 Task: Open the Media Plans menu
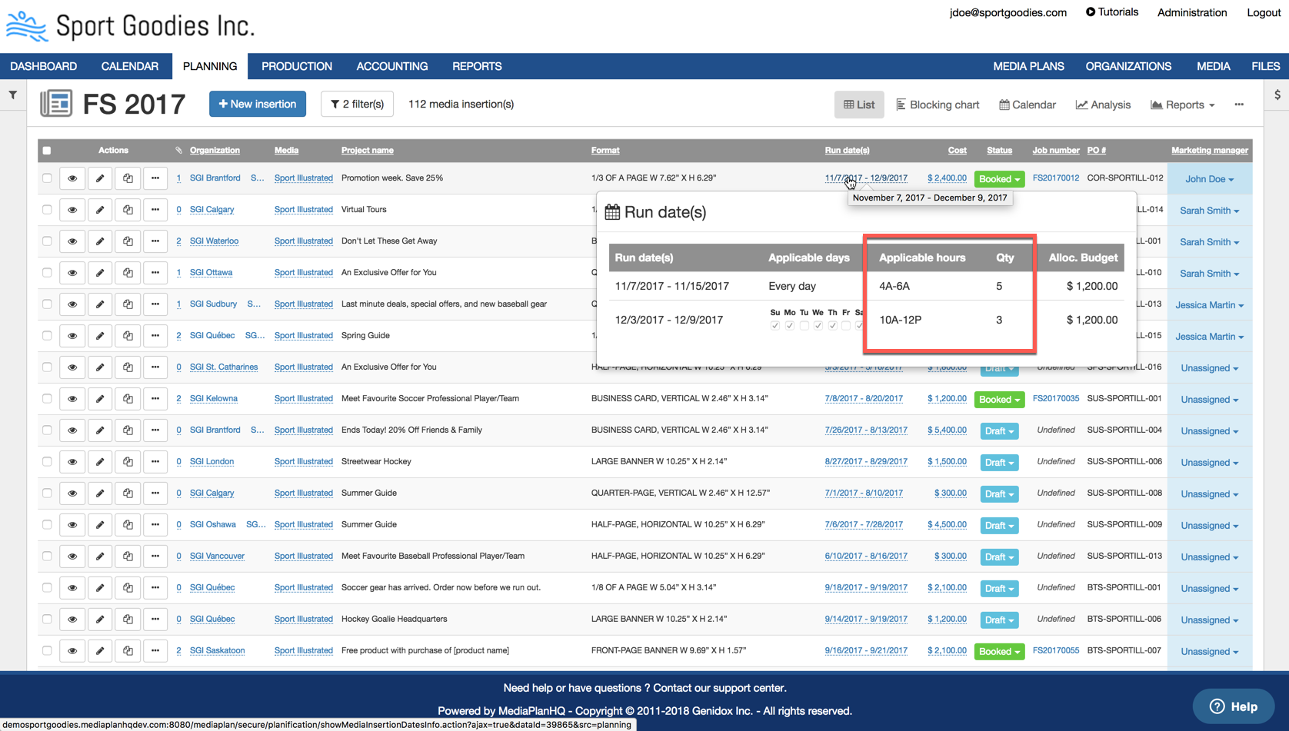tap(1028, 66)
